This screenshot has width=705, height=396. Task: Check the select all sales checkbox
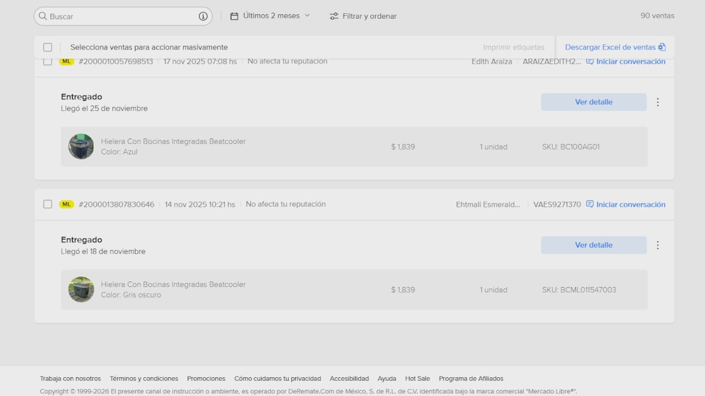[x=48, y=47]
